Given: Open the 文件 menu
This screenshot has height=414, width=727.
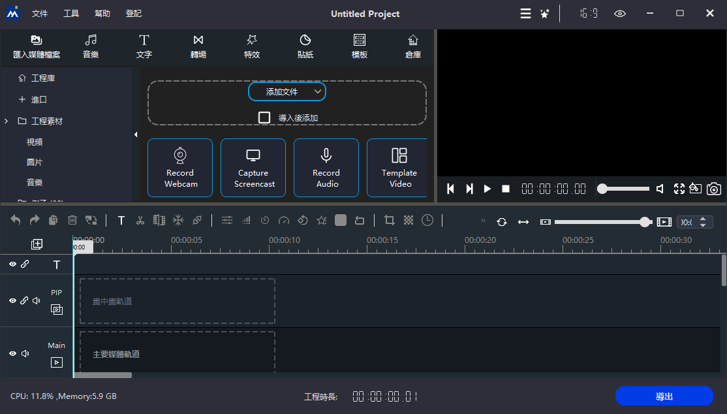Looking at the screenshot, I should tap(40, 14).
